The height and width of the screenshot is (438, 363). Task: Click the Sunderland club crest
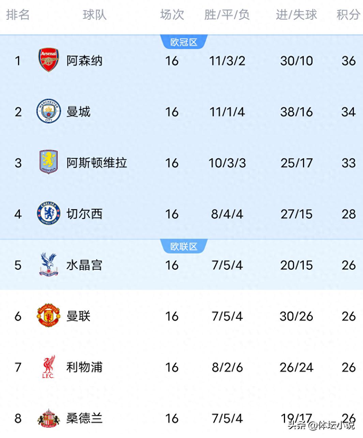[x=48, y=418]
